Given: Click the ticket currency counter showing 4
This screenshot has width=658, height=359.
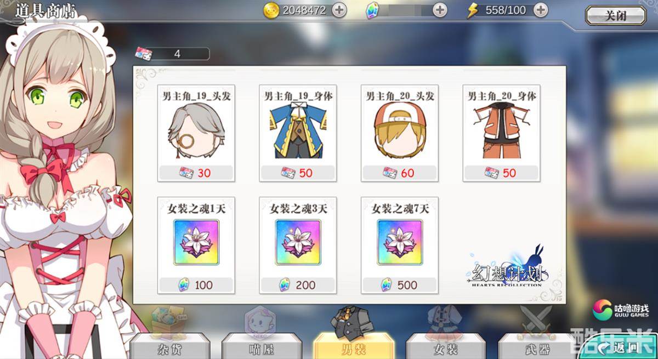Looking at the screenshot, I should coord(172,54).
